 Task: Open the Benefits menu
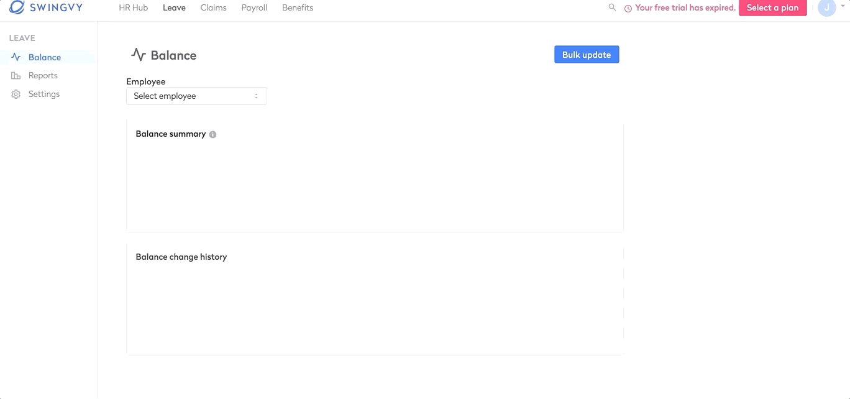pos(298,7)
